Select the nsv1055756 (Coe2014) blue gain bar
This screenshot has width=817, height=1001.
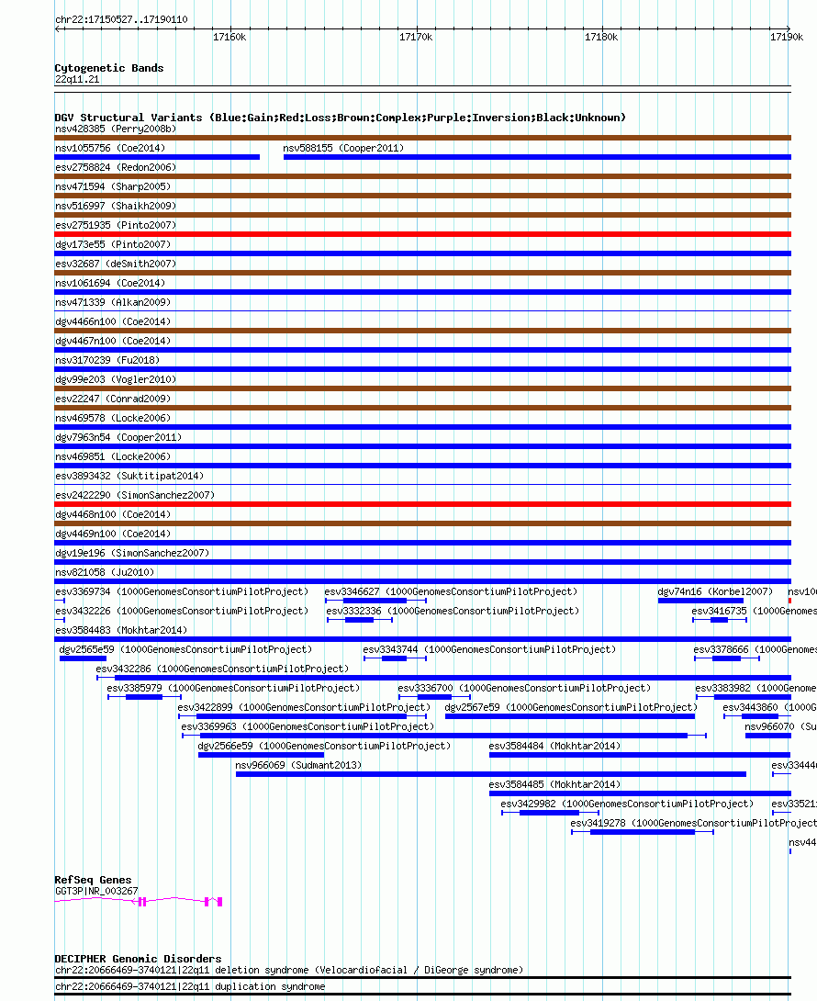click(x=157, y=157)
